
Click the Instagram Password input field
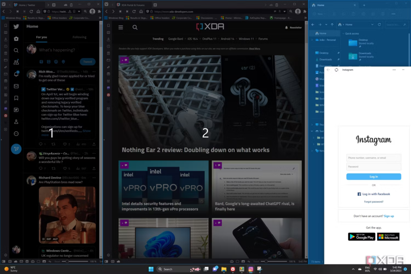(373, 166)
